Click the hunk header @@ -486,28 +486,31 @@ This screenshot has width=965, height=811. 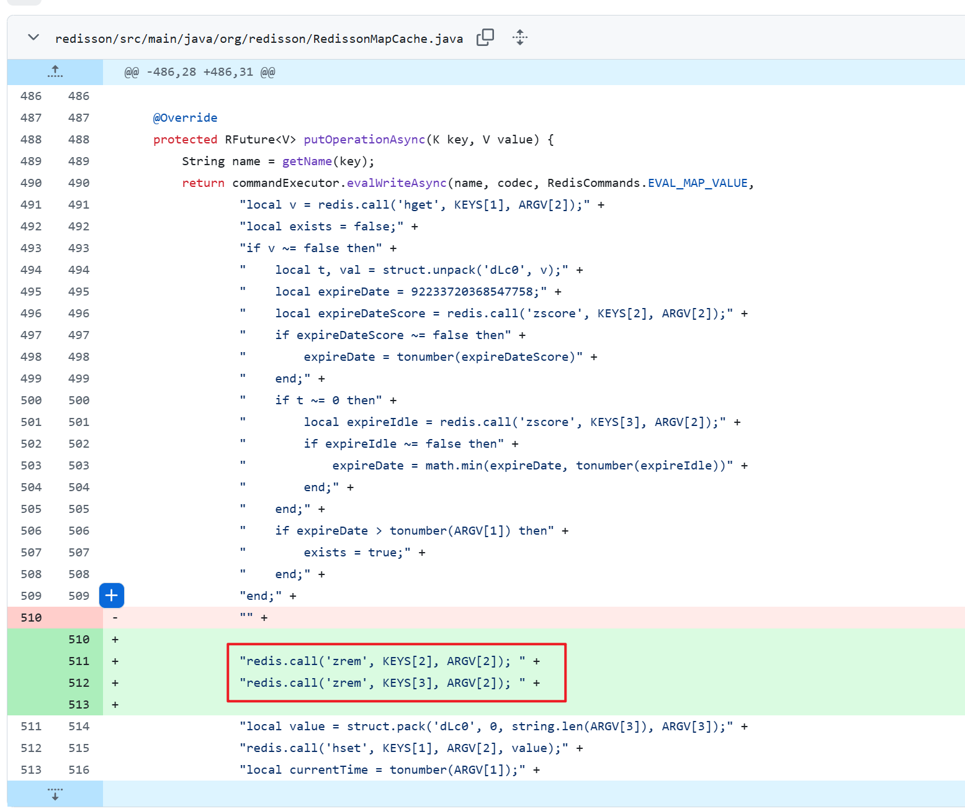pos(199,72)
